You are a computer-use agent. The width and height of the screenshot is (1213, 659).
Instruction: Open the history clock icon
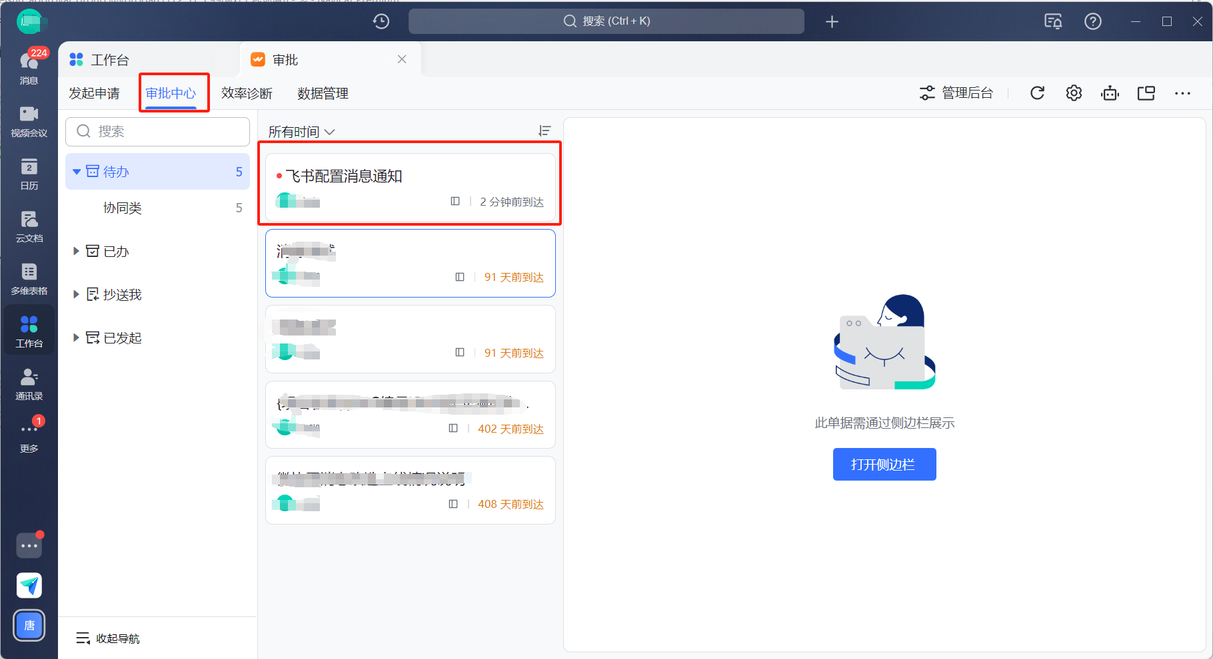(x=381, y=21)
